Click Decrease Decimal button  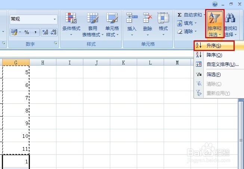coord(53,32)
